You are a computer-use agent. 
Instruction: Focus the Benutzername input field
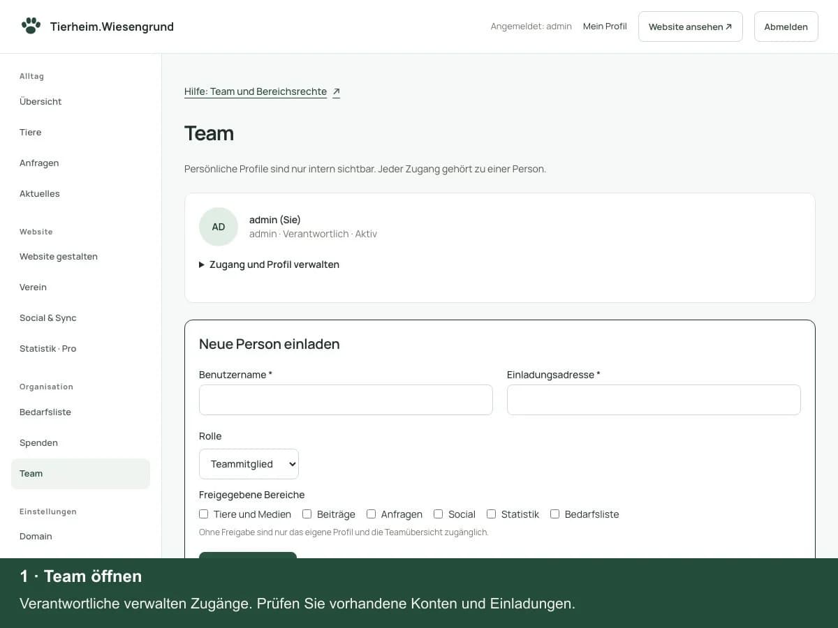pos(346,400)
